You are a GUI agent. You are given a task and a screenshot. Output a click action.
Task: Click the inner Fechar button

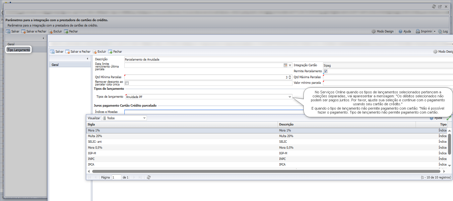point(115,52)
